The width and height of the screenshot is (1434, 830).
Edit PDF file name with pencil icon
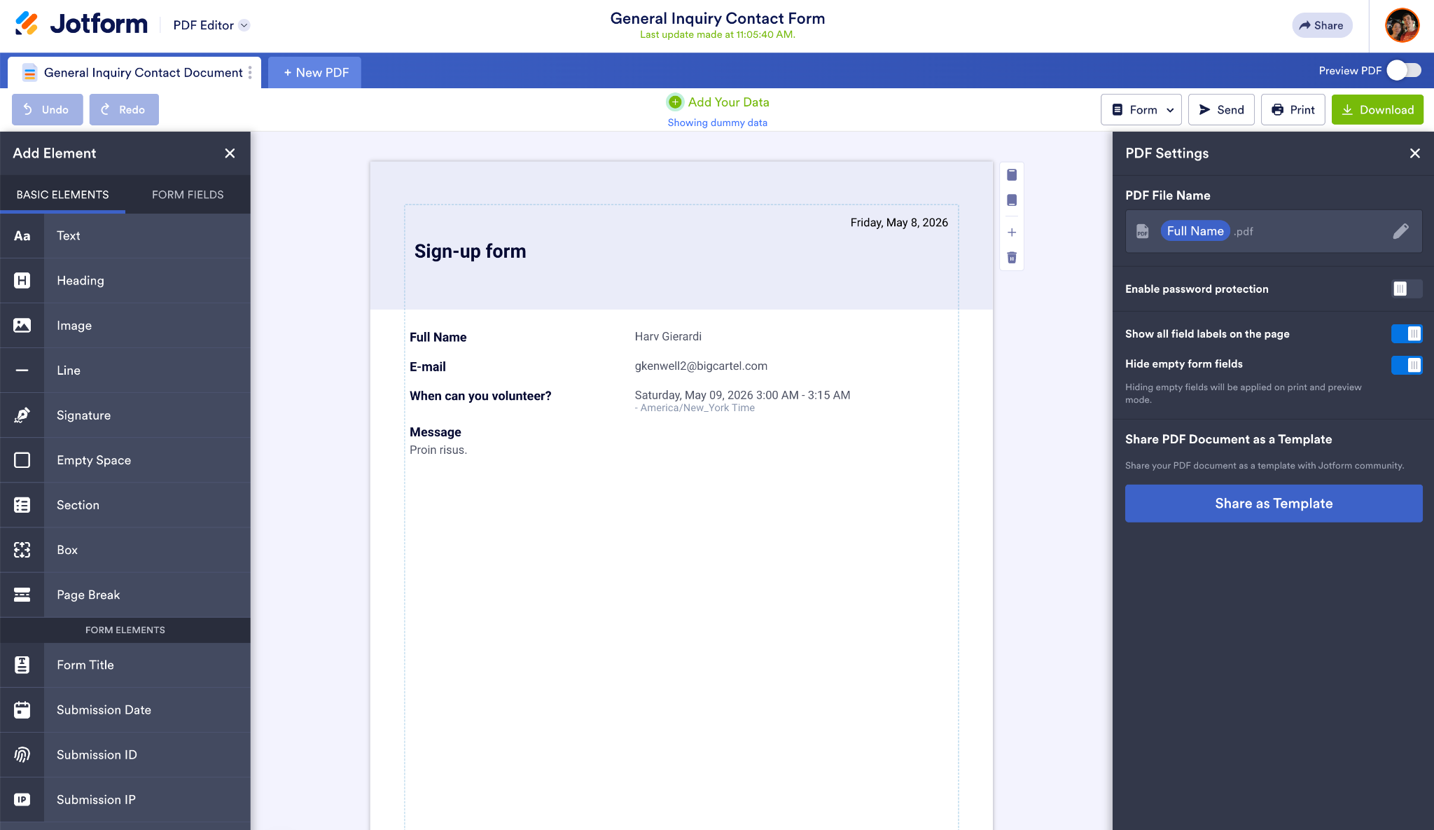coord(1401,231)
